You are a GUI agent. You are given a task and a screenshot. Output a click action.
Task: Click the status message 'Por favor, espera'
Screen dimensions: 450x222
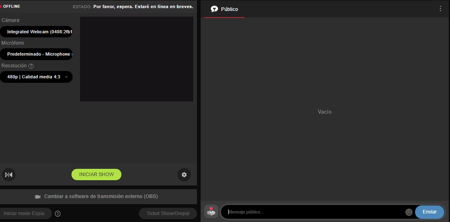[x=143, y=6]
